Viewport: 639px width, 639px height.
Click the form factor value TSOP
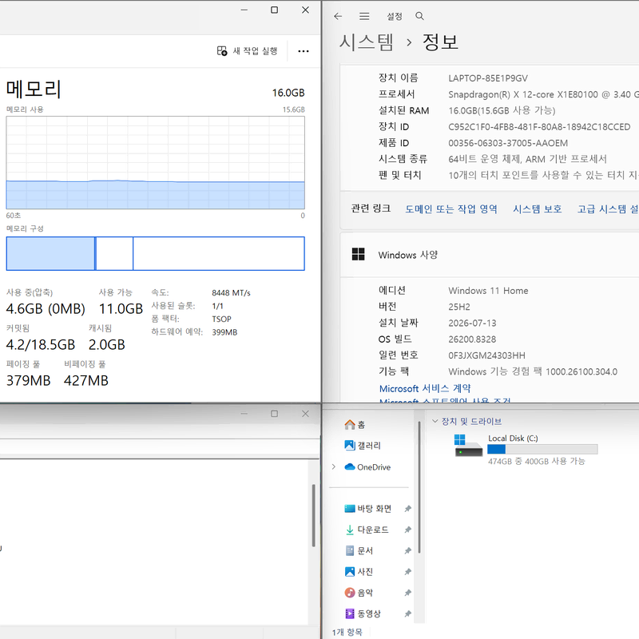(x=222, y=319)
